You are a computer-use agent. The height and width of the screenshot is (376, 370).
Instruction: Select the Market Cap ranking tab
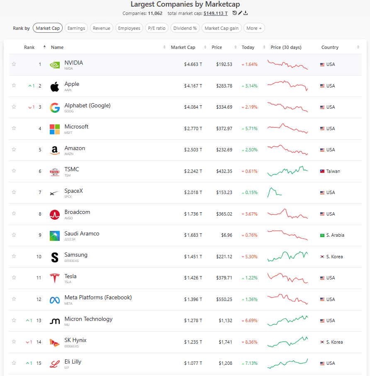48,28
